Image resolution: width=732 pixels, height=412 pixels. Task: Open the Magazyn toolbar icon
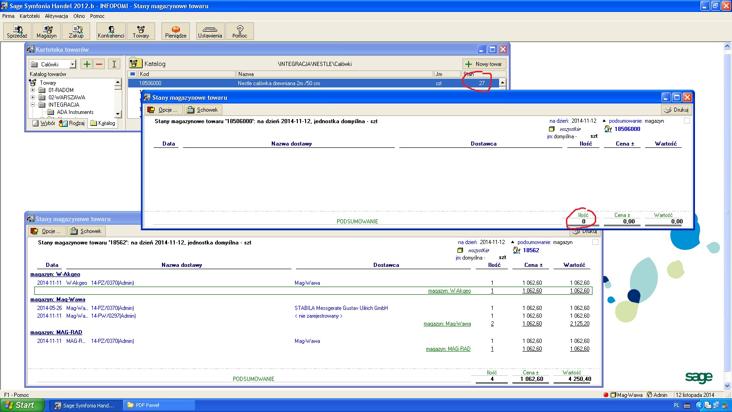click(x=47, y=31)
